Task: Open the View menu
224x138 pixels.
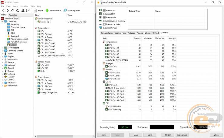Action: click(x=8, y=6)
